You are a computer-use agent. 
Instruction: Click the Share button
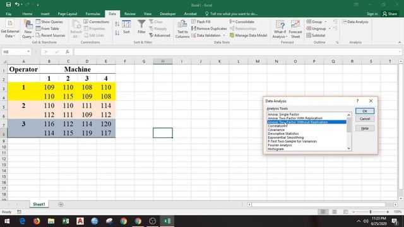390,14
